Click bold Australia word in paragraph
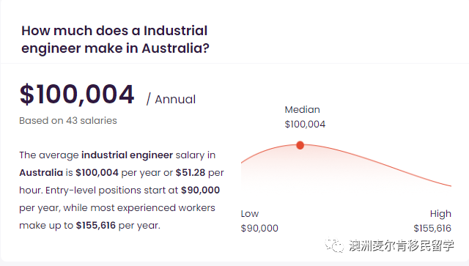The width and height of the screenshot is (469, 266). 41,173
